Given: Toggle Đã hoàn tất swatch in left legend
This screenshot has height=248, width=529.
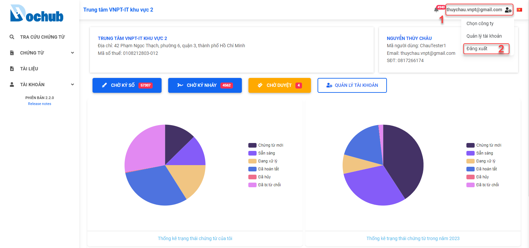Looking at the screenshot, I should [x=252, y=169].
